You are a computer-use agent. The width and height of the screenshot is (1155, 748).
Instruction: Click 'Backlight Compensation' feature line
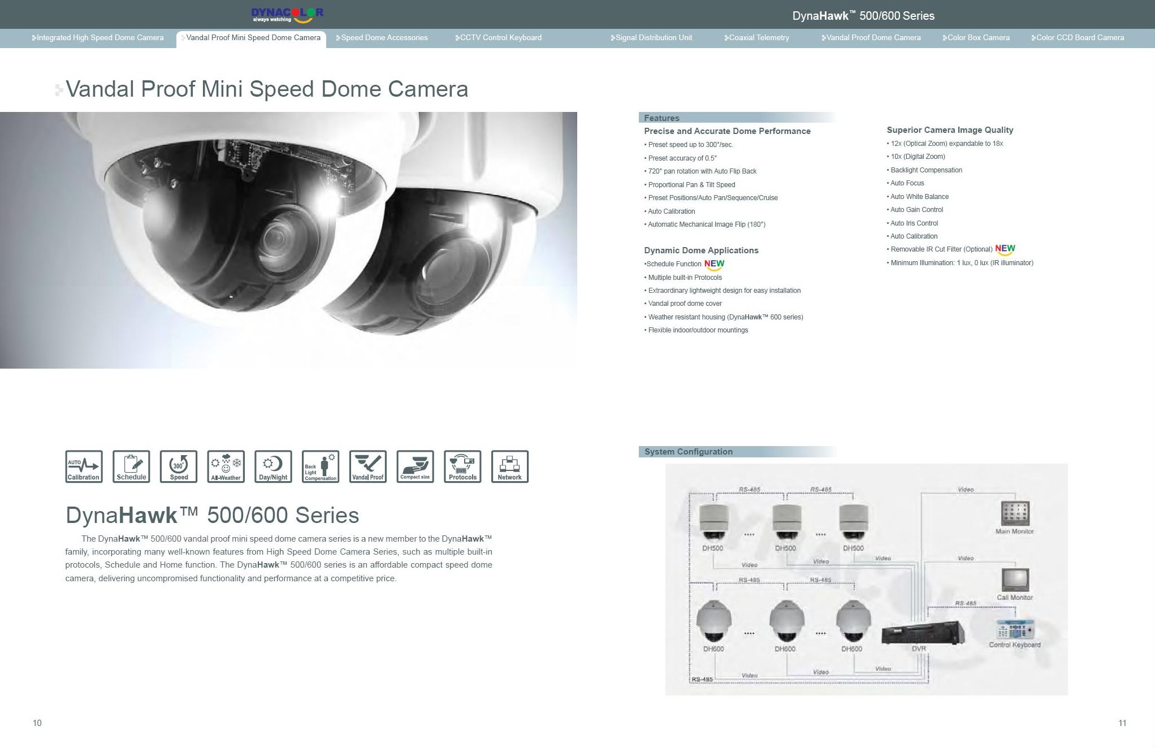coord(924,170)
